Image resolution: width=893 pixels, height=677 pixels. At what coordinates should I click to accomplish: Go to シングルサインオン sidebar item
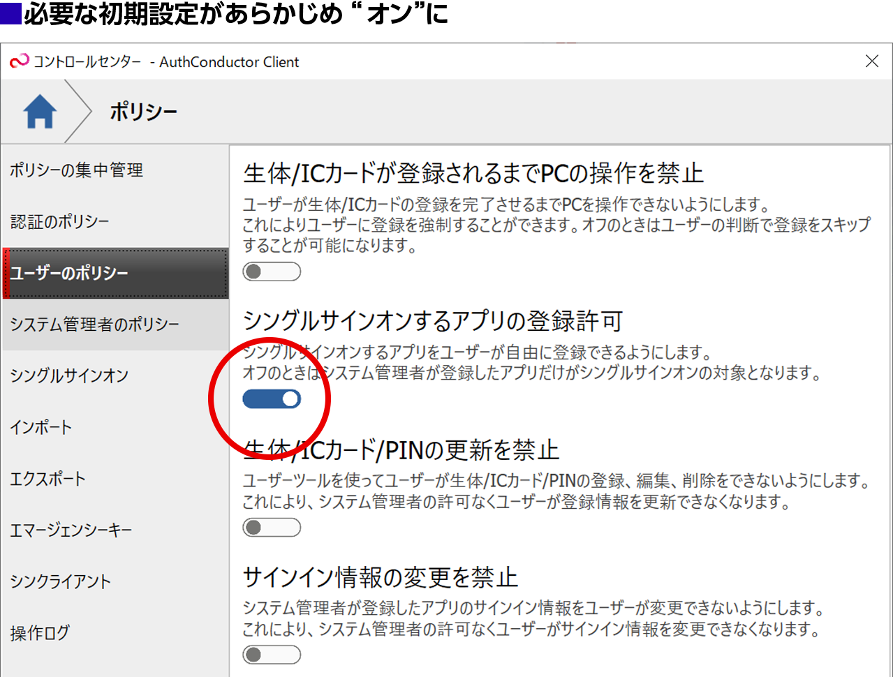pos(70,375)
